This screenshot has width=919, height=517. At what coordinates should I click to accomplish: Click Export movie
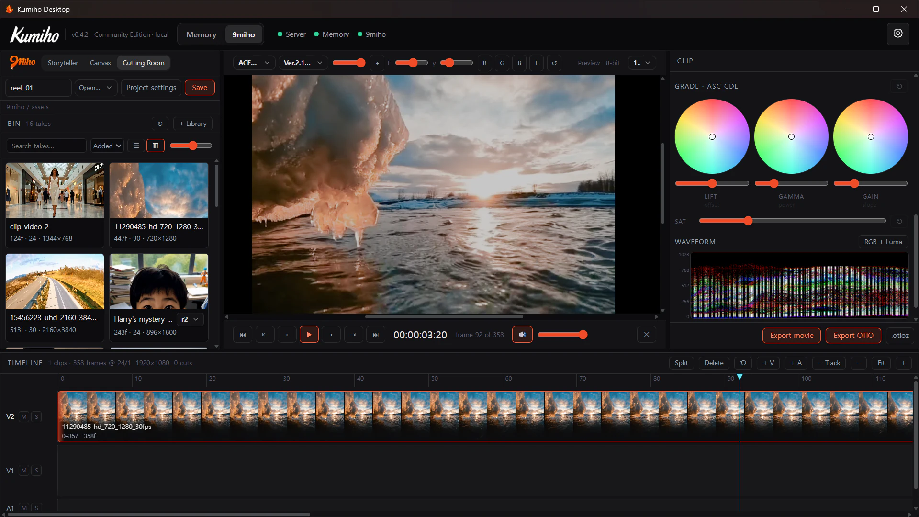click(792, 336)
